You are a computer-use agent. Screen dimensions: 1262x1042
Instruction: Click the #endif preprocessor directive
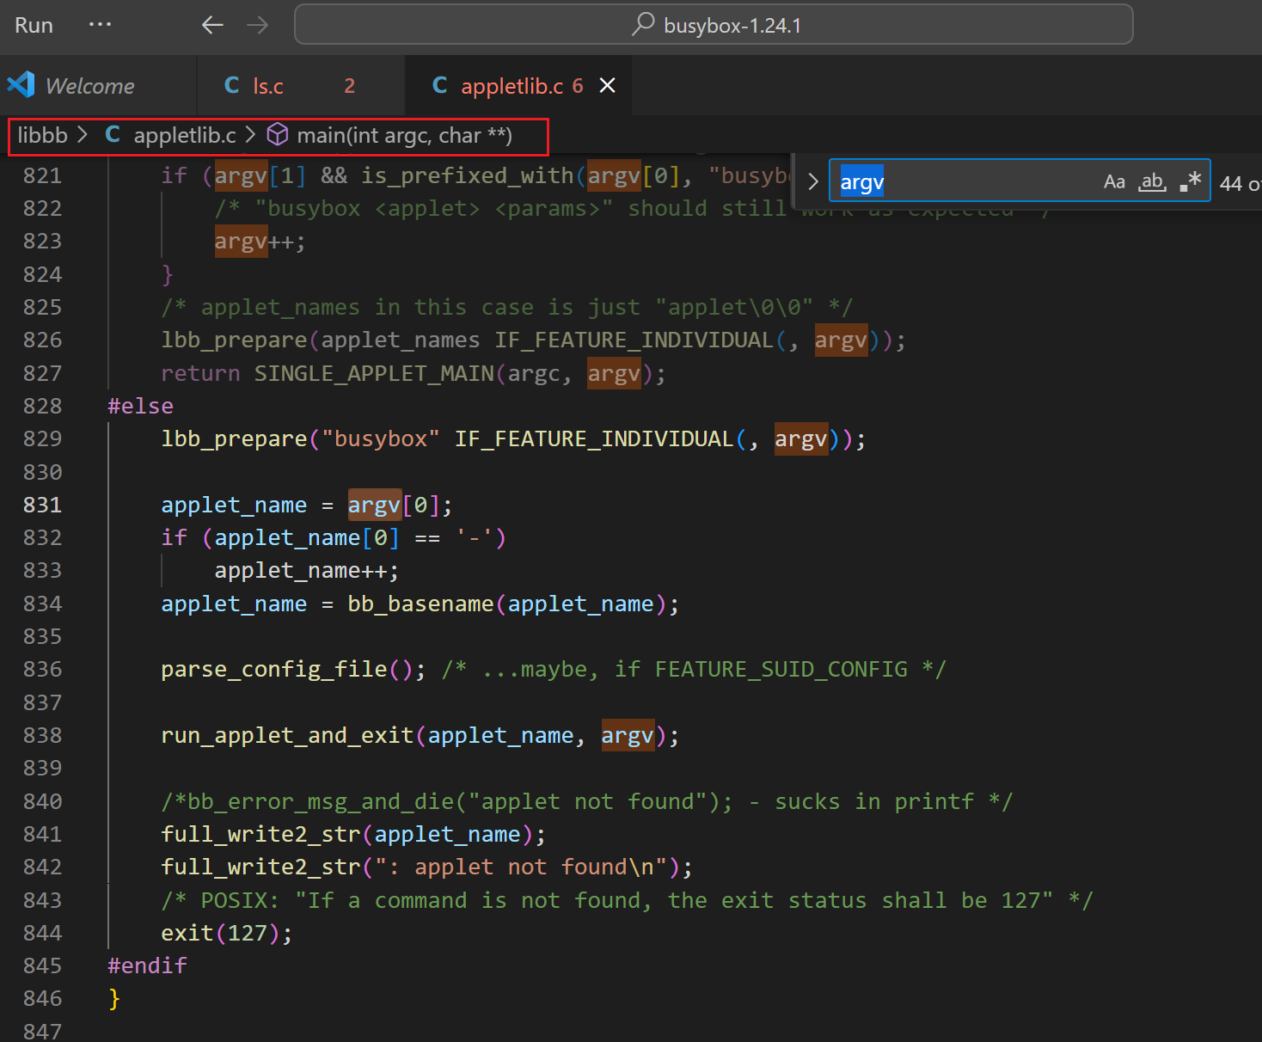tap(148, 965)
